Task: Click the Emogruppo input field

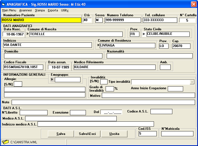Action: click(68, 80)
